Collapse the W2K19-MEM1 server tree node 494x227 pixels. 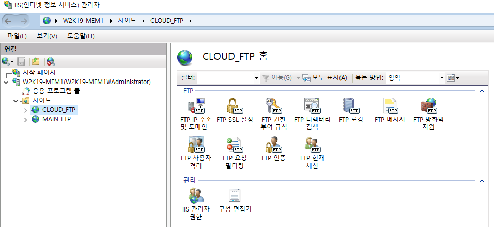(x=6, y=82)
